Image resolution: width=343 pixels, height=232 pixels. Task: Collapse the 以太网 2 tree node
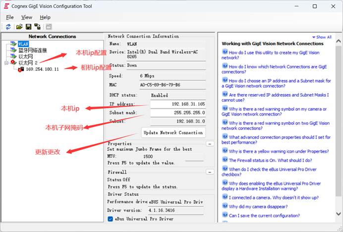(x=6, y=63)
